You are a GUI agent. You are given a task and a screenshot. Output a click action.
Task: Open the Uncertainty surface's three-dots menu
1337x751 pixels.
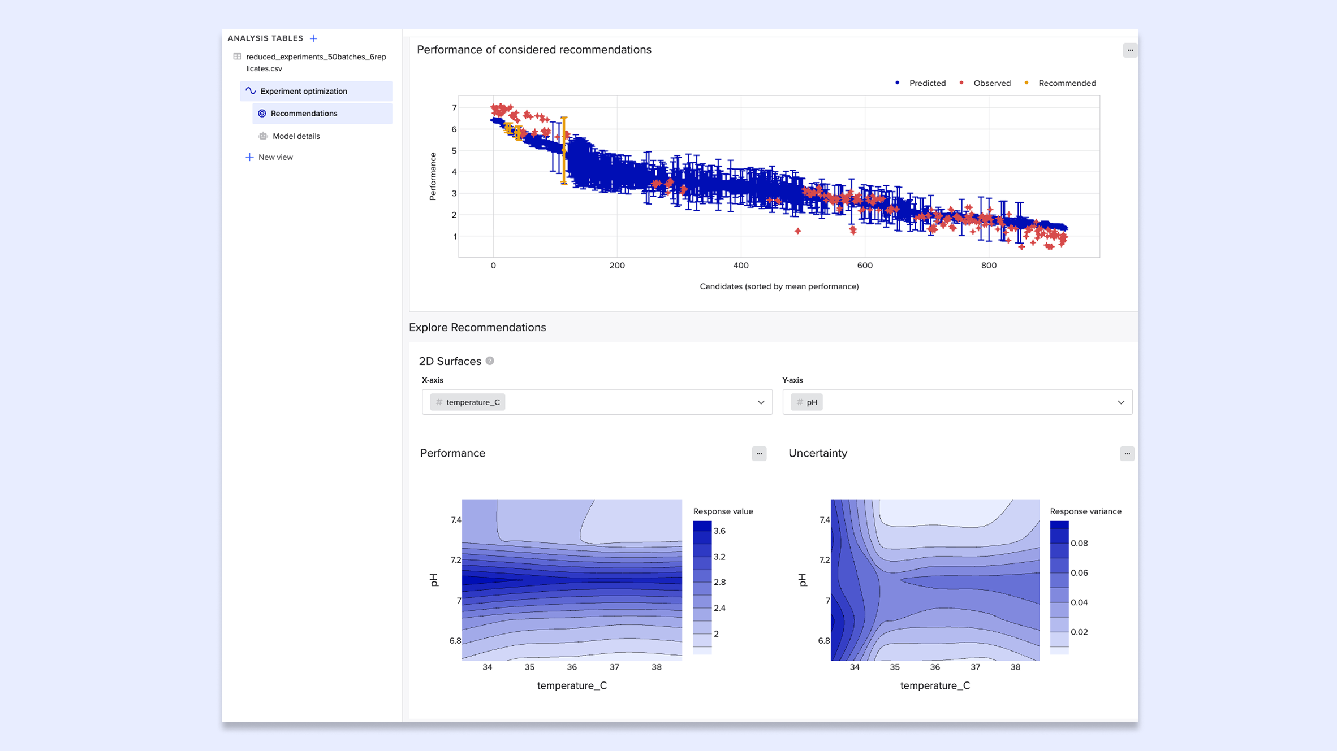coord(1126,453)
